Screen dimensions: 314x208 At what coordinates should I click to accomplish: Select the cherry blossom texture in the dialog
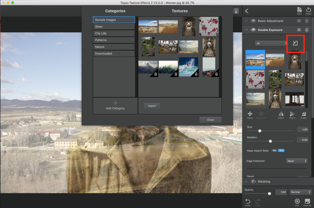(x=209, y=26)
